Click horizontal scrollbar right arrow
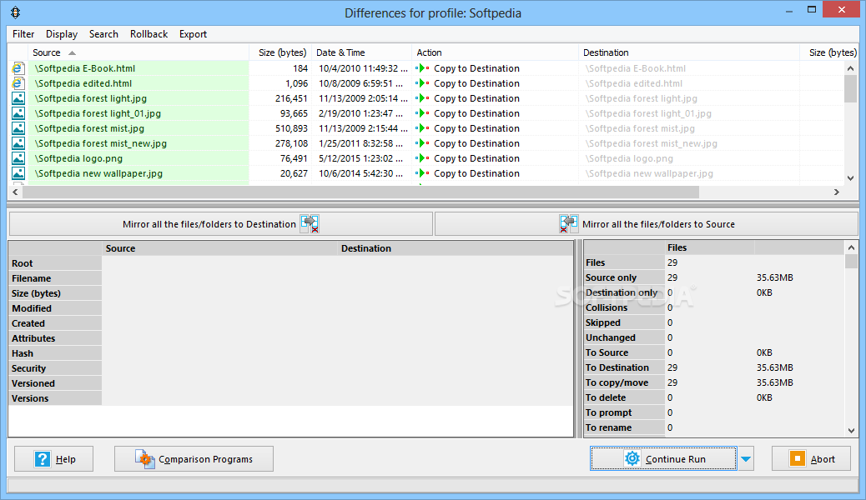This screenshot has height=500, width=866. click(837, 192)
